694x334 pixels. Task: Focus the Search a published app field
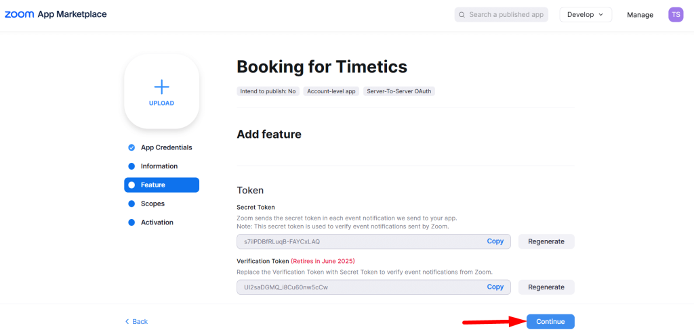502,15
